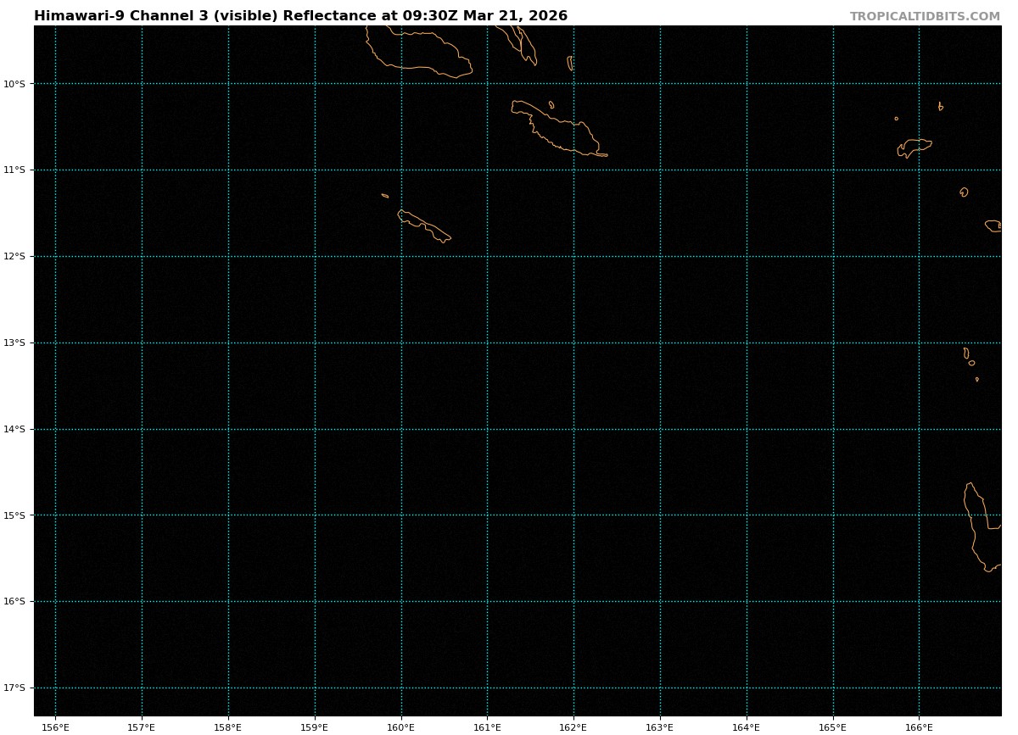The height and width of the screenshot is (735, 1018).
Task: Click the small narrow island at 162°E near top
Action: click(570, 64)
